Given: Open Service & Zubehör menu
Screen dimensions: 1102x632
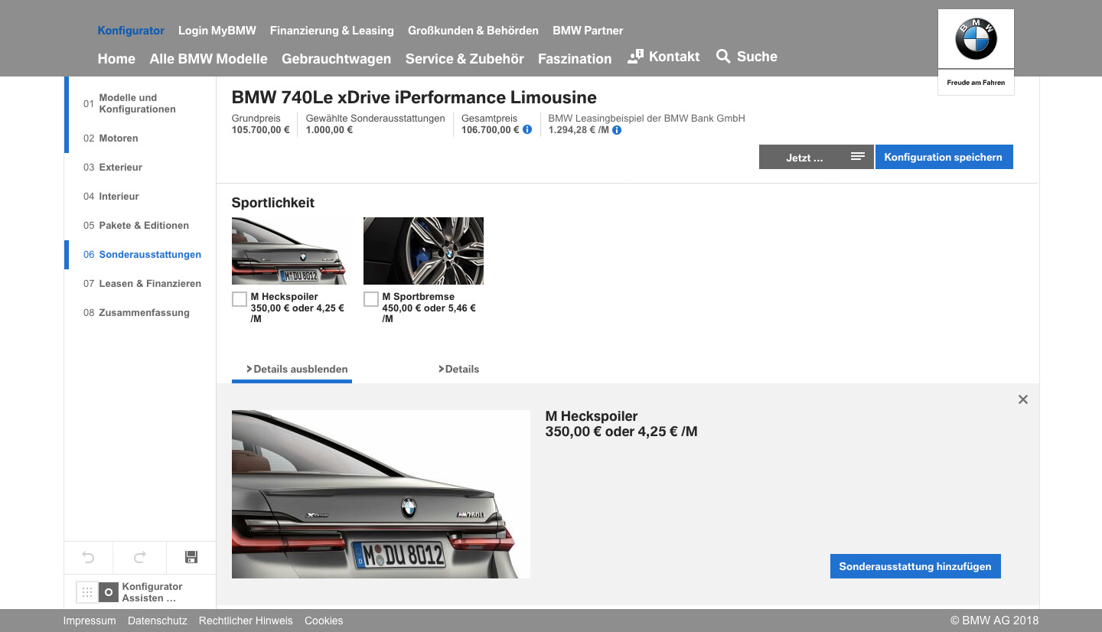Looking at the screenshot, I should [465, 59].
